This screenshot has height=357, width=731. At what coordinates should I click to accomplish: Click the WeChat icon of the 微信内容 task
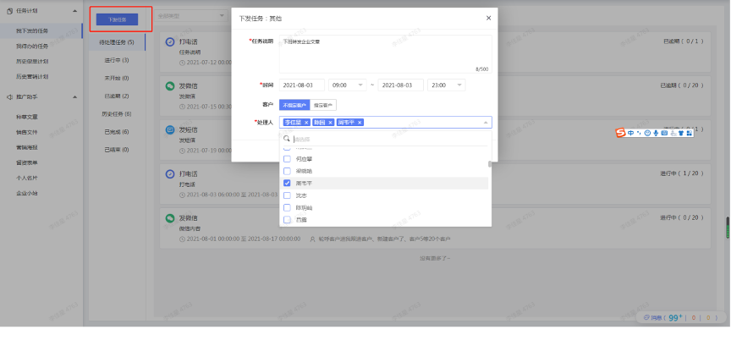[x=170, y=217]
